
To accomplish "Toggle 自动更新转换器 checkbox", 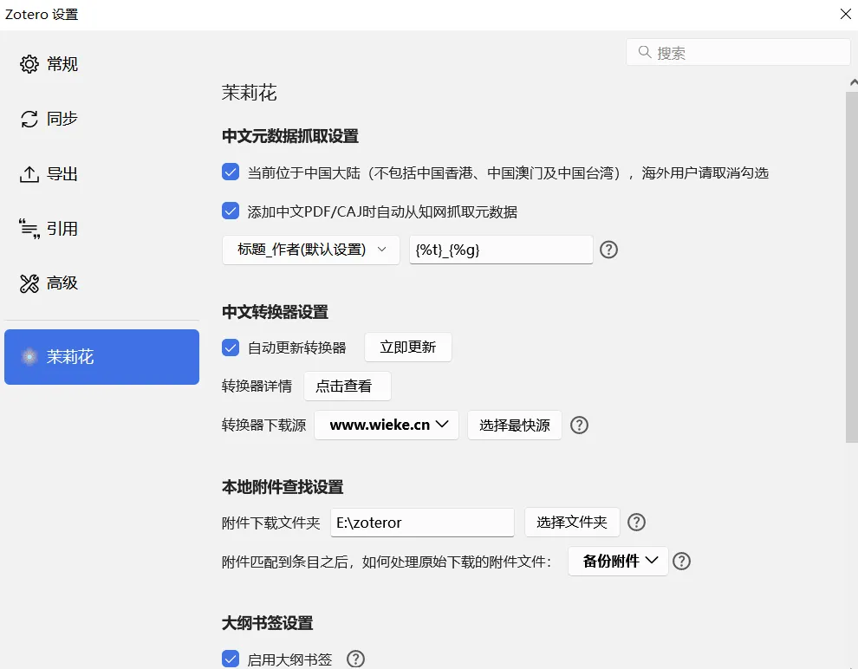I will coord(231,347).
